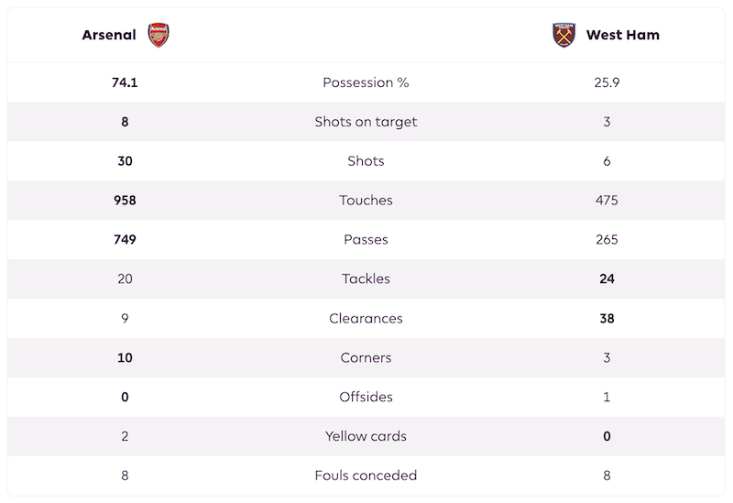The image size is (733, 503).
Task: Click the West Ham club crest icon
Action: coord(563,35)
